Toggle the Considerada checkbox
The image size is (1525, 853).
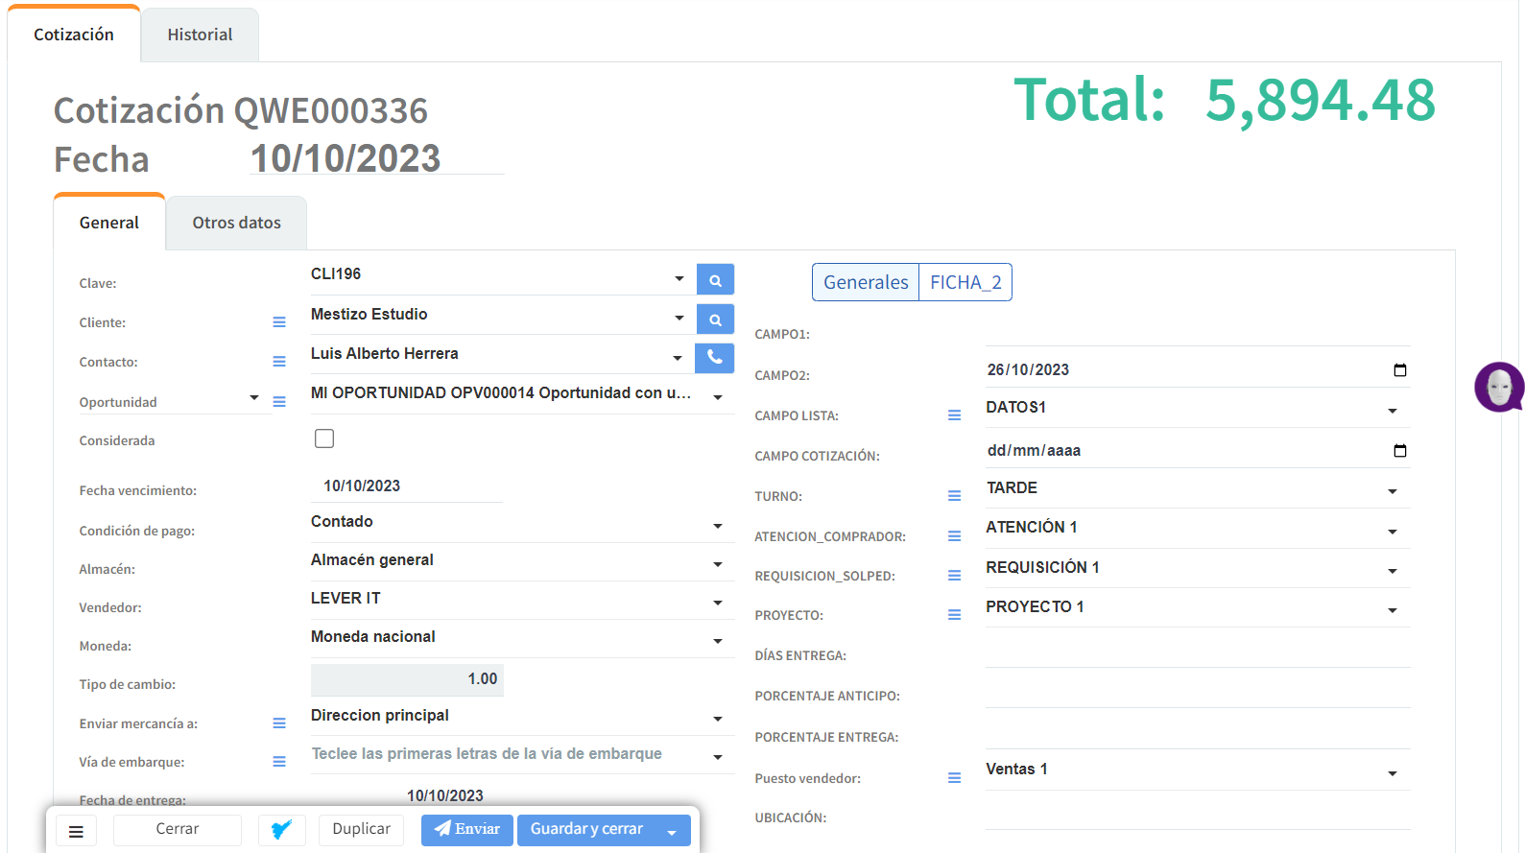(x=324, y=438)
